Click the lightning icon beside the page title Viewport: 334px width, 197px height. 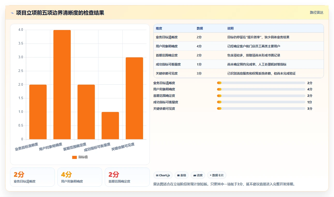point(12,13)
